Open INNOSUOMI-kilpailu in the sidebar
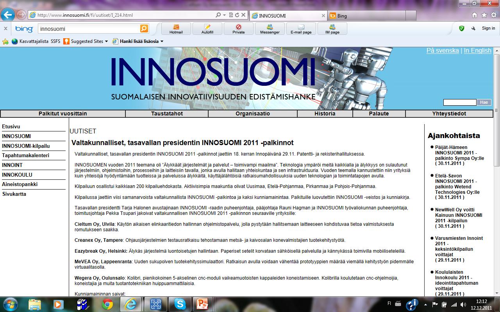Screen dimensions: 500x312 (x=26, y=146)
